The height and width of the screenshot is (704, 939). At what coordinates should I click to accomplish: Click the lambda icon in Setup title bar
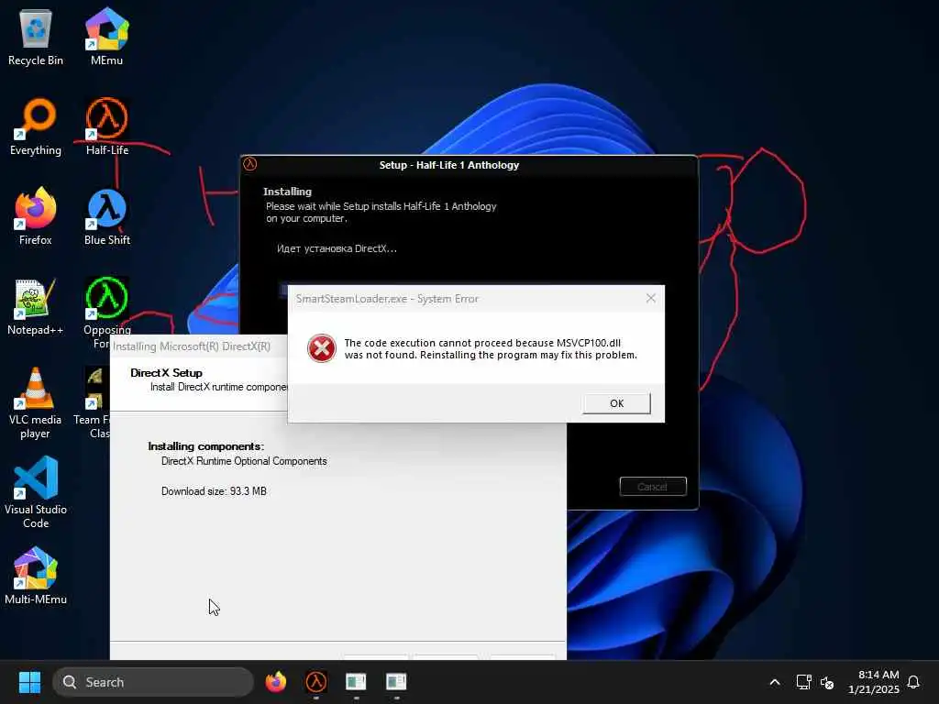click(249, 163)
